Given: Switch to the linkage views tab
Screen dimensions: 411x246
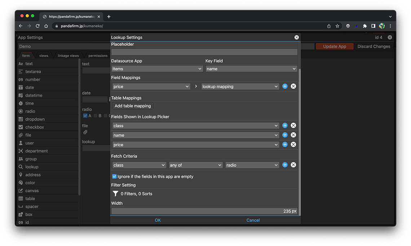Looking at the screenshot, I should 68,56.
